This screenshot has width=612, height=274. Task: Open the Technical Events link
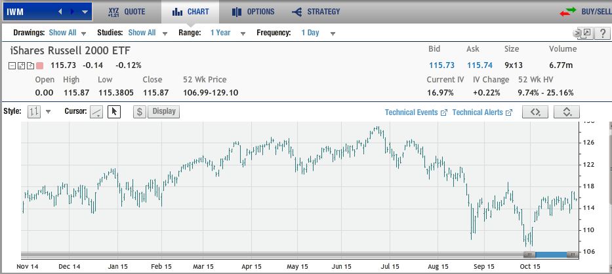pyautogui.click(x=416, y=112)
